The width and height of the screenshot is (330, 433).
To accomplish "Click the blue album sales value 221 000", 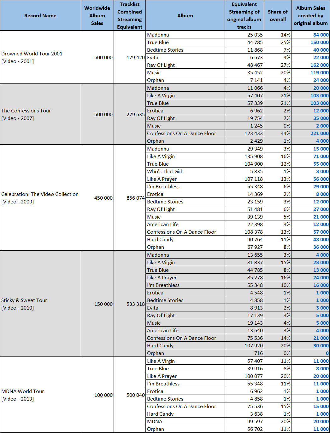I will click(x=311, y=133).
